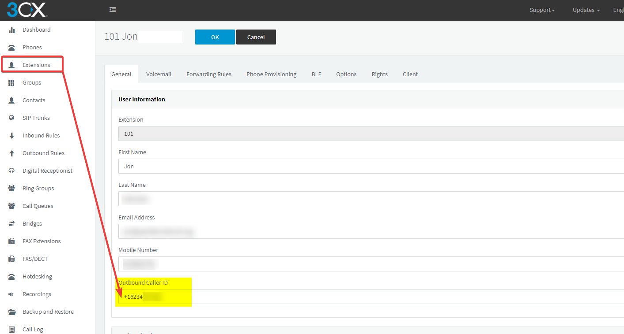The height and width of the screenshot is (334, 624).
Task: Select the FXS/DECT device icon
Action: [12, 259]
